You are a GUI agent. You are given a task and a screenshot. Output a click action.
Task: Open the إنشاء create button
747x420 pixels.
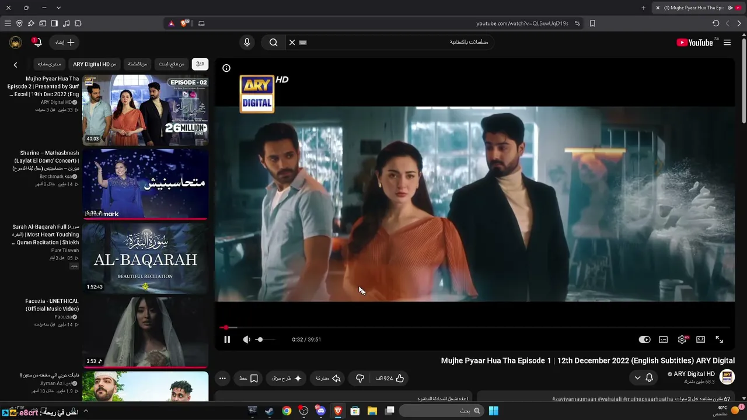coord(65,42)
